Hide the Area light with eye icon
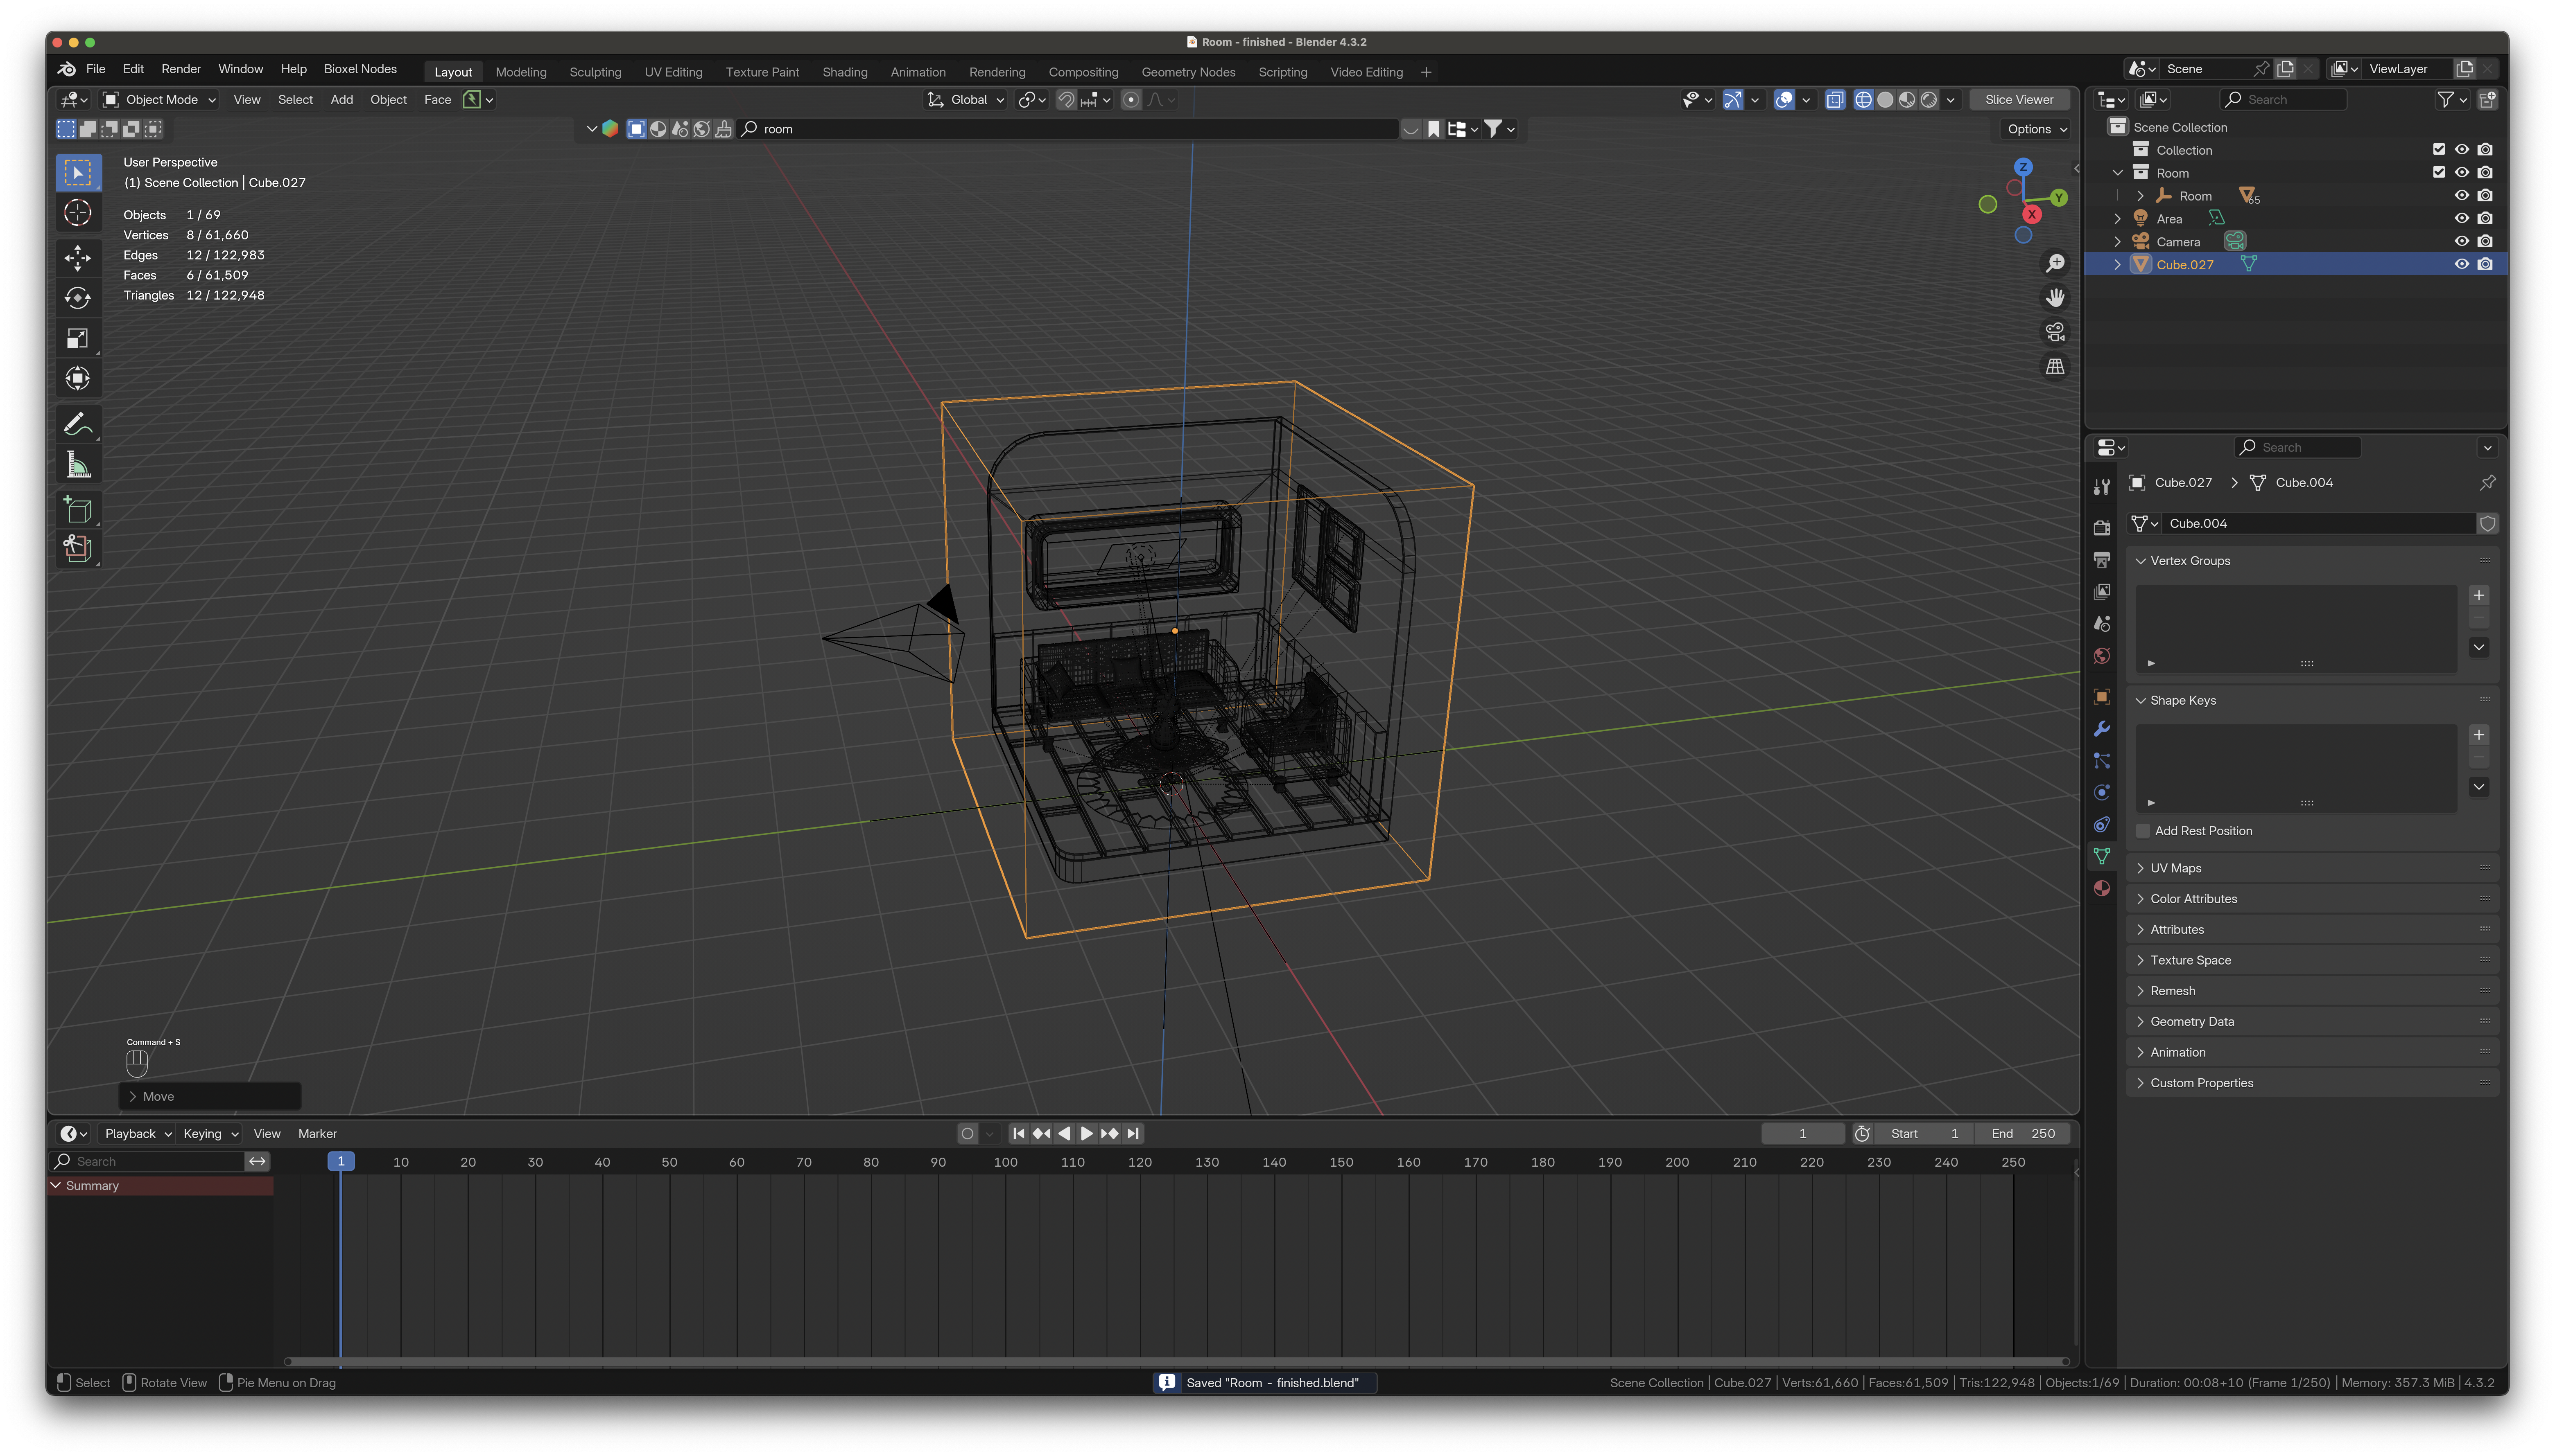 [2462, 219]
